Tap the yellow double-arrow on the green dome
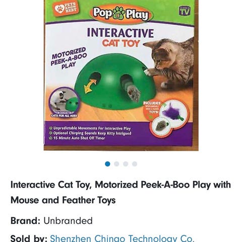Image resolution: width=242 pixels, height=242 pixels. tap(90, 86)
